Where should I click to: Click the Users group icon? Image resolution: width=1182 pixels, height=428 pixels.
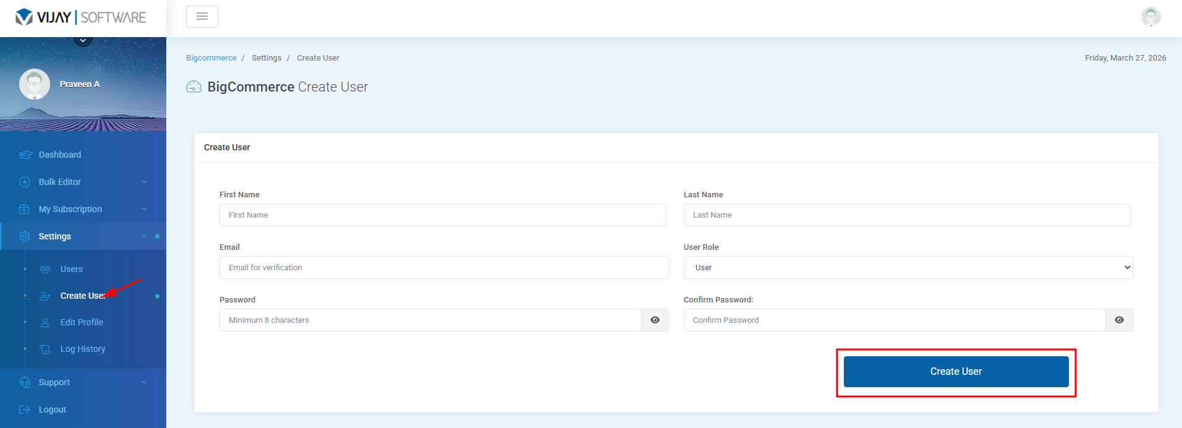point(45,269)
